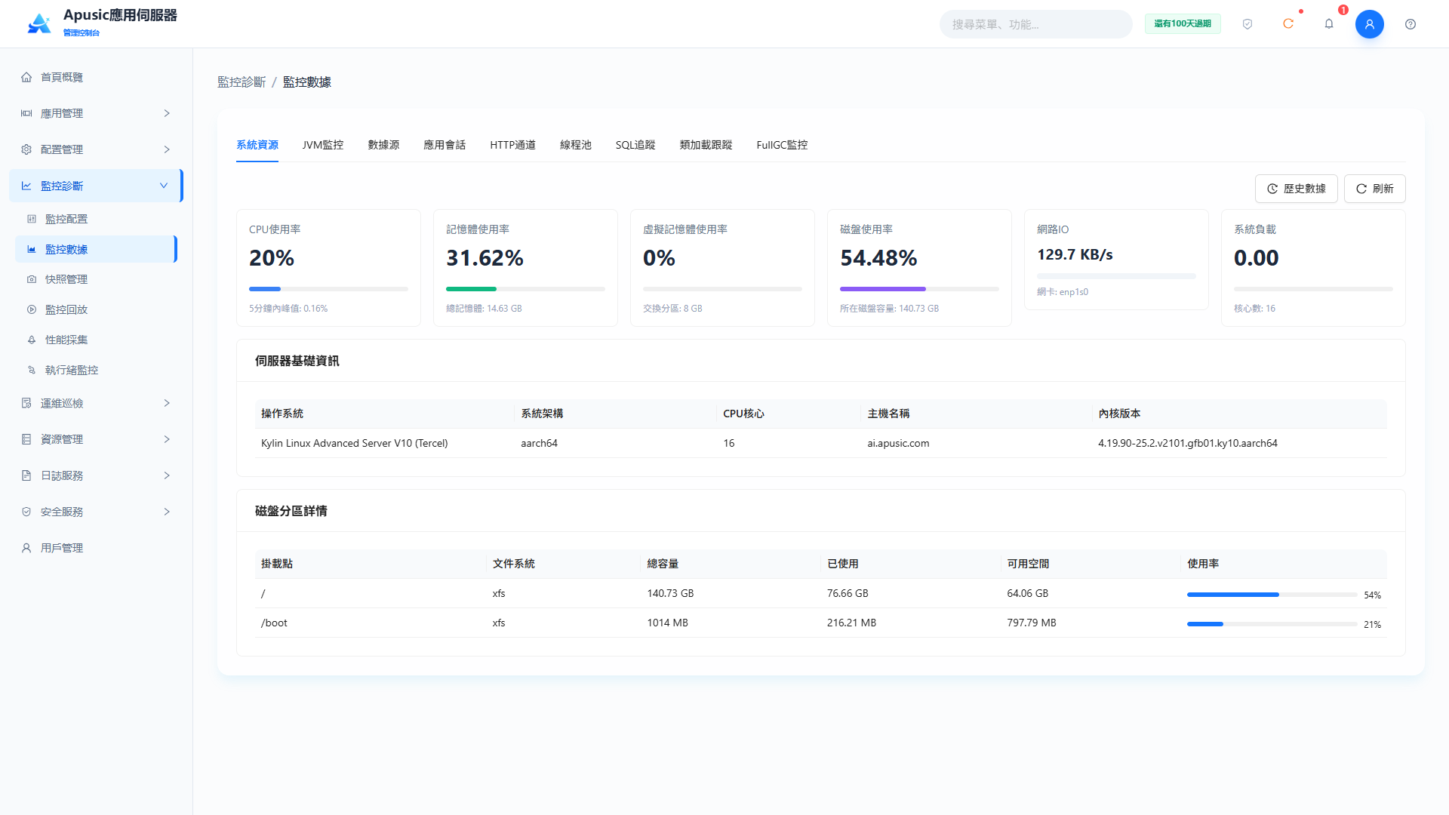
Task: Open the notification bell
Action: [x=1329, y=24]
